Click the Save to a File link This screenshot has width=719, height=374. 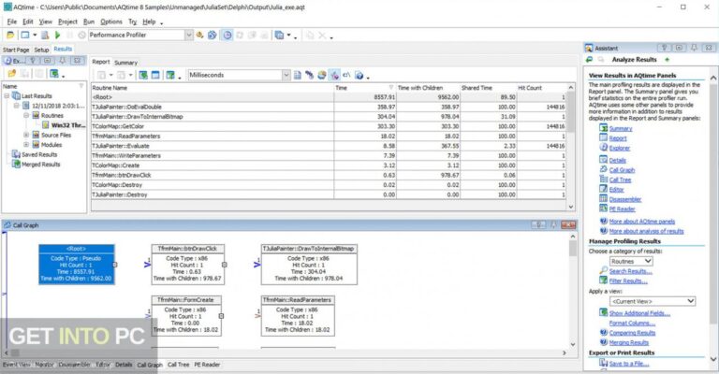[x=629, y=364]
